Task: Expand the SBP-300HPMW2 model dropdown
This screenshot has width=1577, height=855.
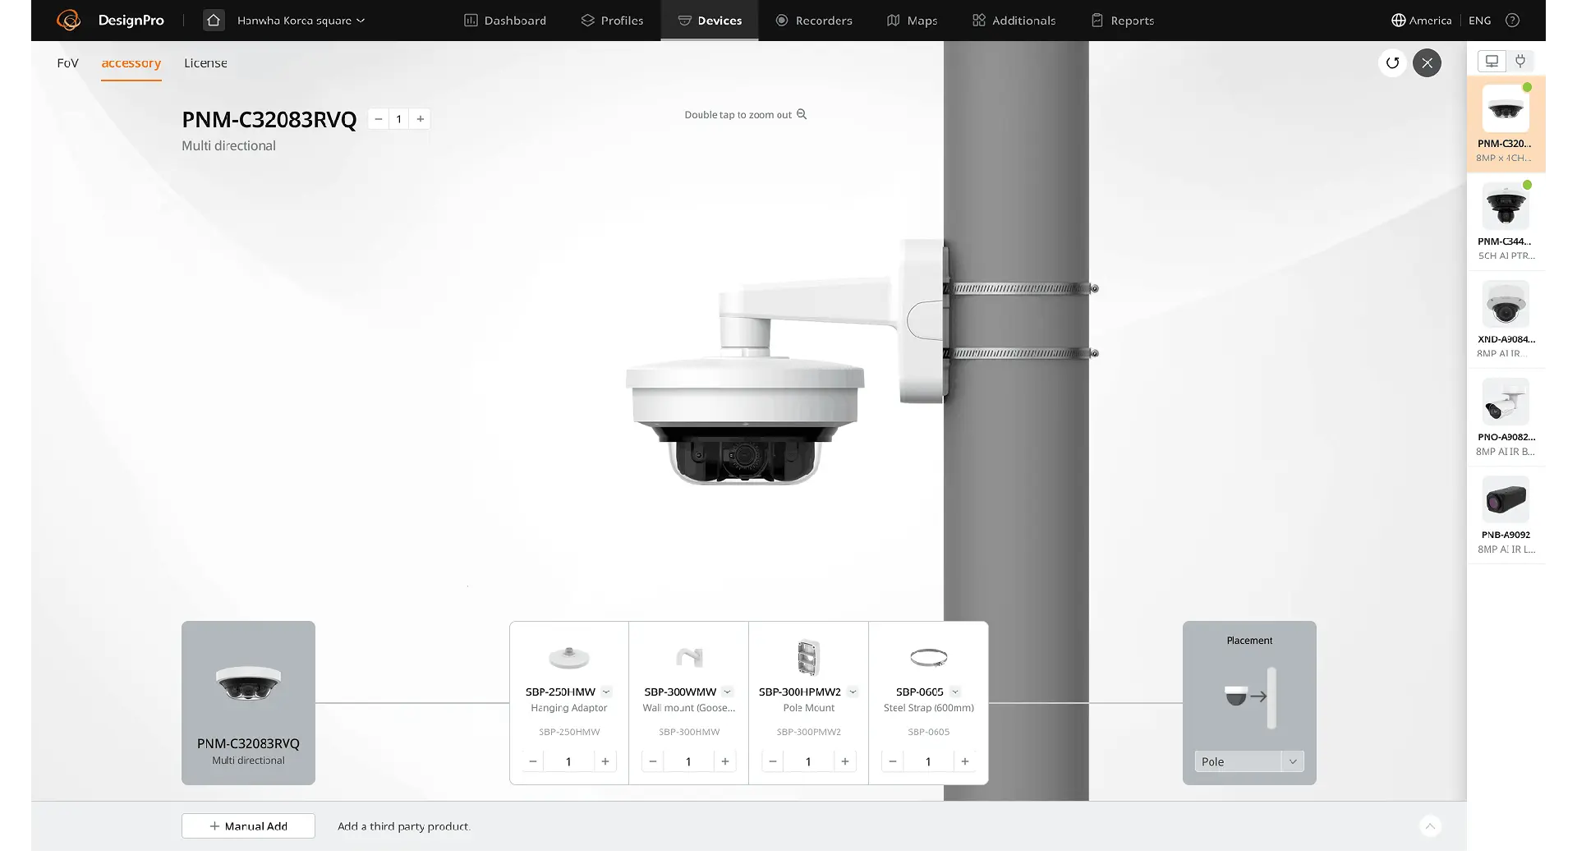Action: point(853,692)
